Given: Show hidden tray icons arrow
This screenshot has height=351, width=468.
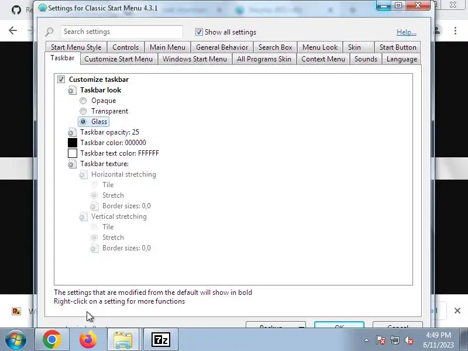Looking at the screenshot, I should click(367, 340).
